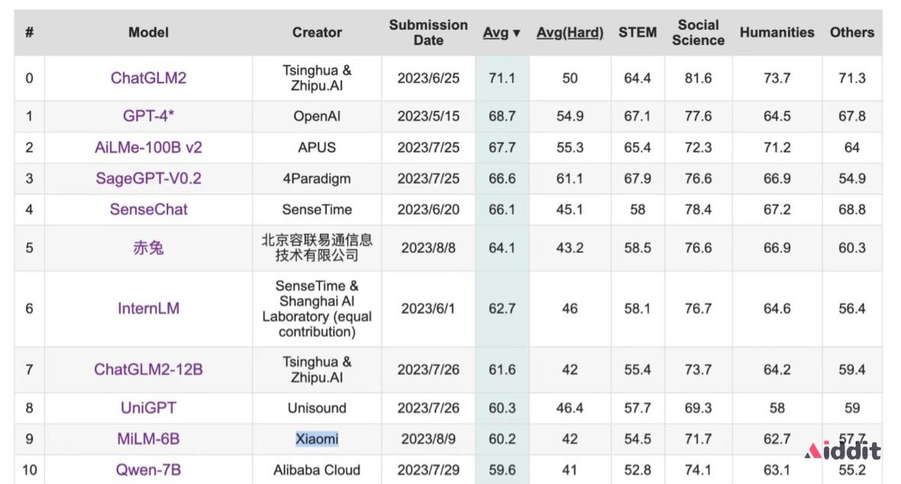The height and width of the screenshot is (484, 901).
Task: Select the highlighted Xiaomi creator cell
Action: click(x=316, y=439)
